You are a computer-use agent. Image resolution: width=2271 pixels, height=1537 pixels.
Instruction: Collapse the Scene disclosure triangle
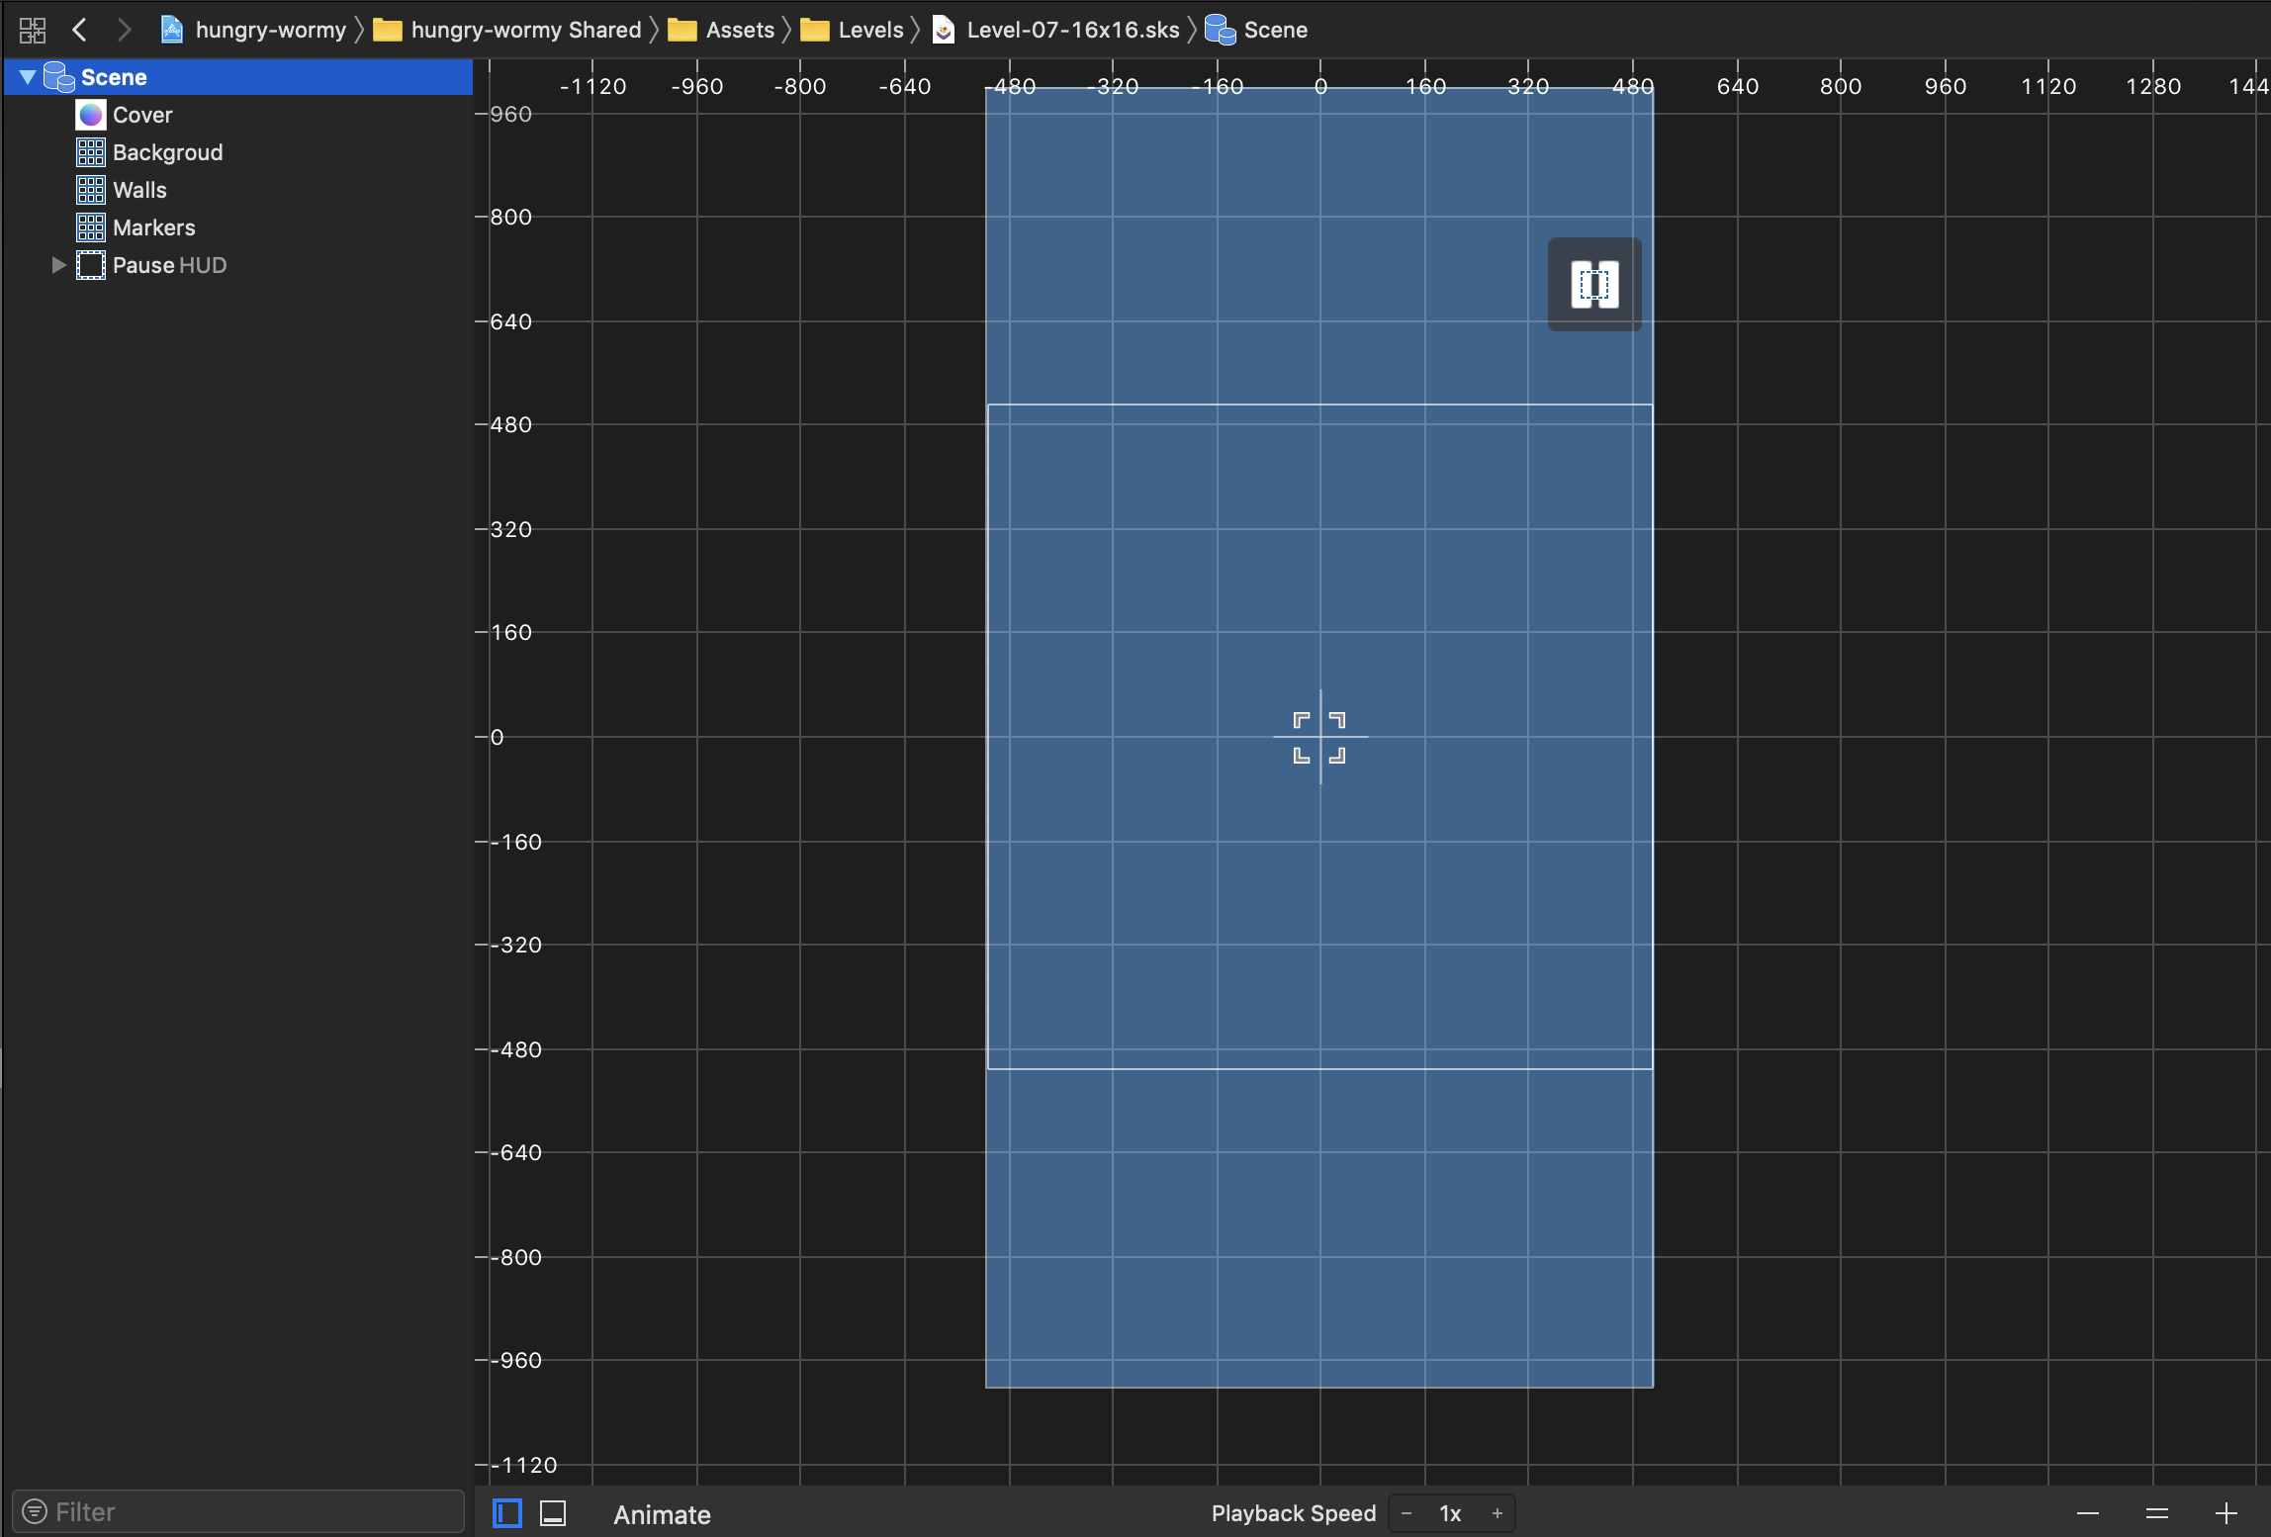pyautogui.click(x=28, y=77)
